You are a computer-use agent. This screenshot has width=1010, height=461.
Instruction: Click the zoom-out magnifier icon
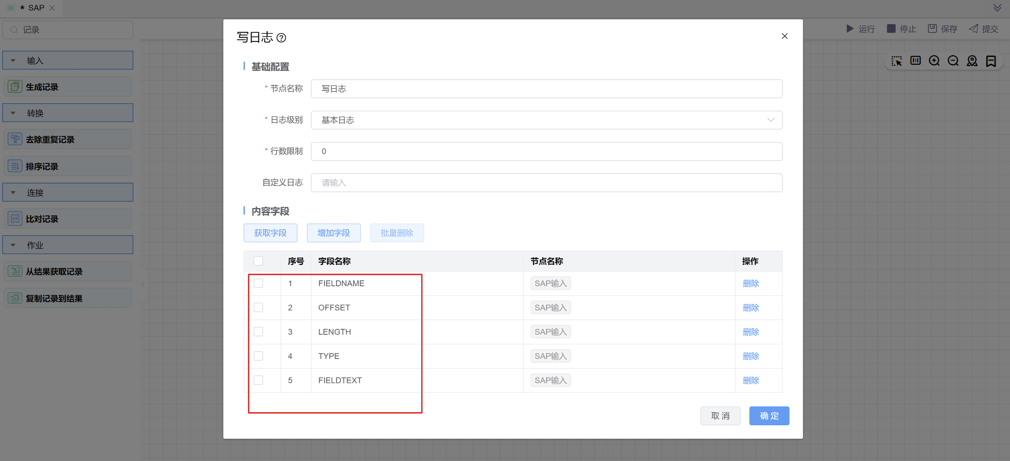click(x=953, y=61)
